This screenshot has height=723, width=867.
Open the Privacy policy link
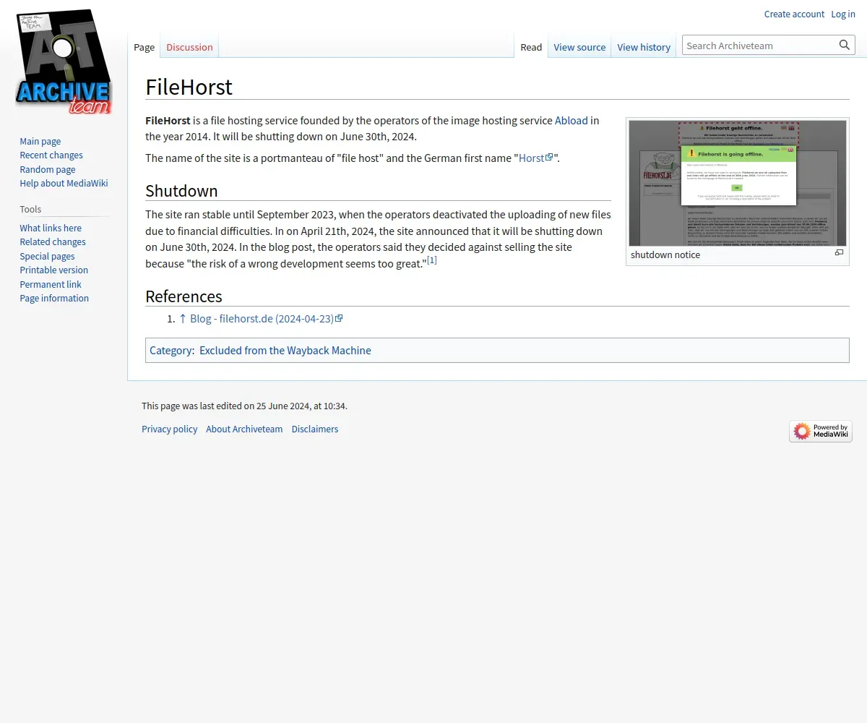click(170, 429)
